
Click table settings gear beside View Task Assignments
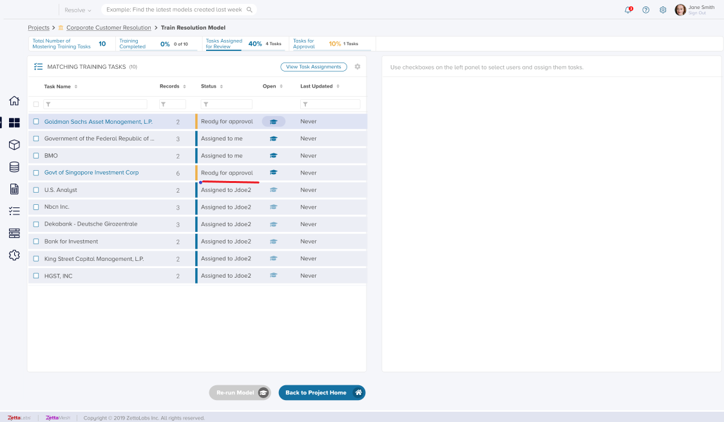click(x=357, y=67)
